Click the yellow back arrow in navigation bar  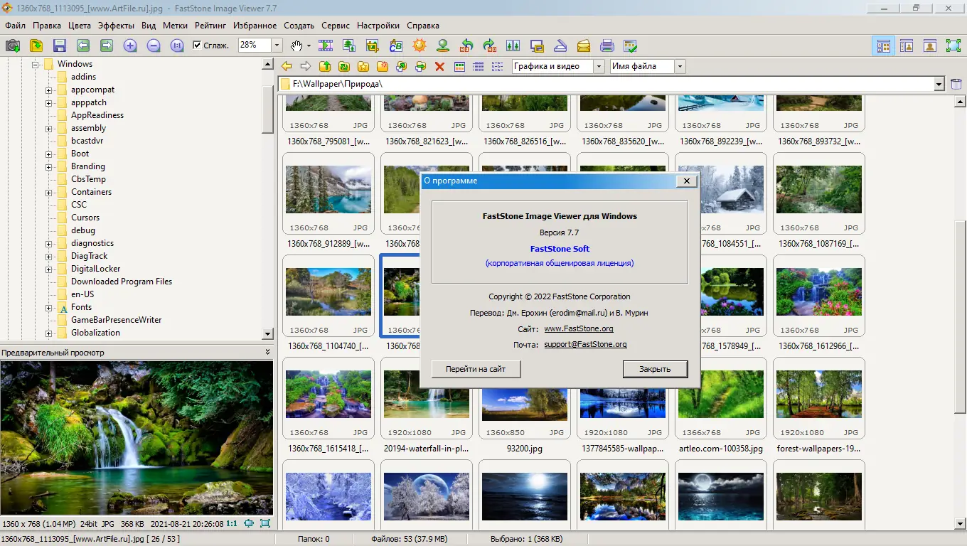287,66
